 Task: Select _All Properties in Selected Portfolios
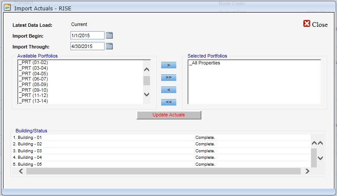(x=205, y=63)
